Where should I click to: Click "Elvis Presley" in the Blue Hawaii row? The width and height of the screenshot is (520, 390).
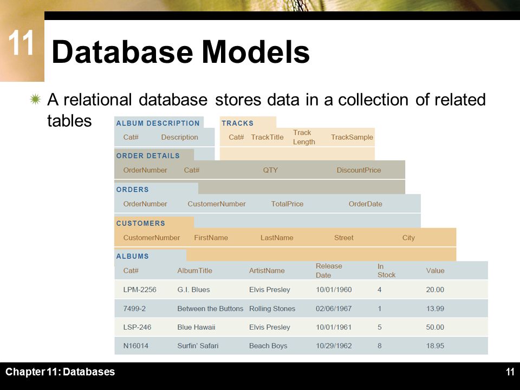click(x=270, y=327)
